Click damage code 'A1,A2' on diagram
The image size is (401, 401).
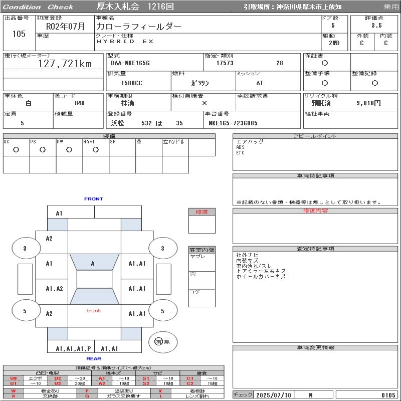pos(54,289)
